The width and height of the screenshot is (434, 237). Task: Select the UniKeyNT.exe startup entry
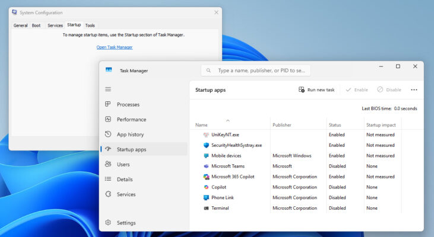225,134
